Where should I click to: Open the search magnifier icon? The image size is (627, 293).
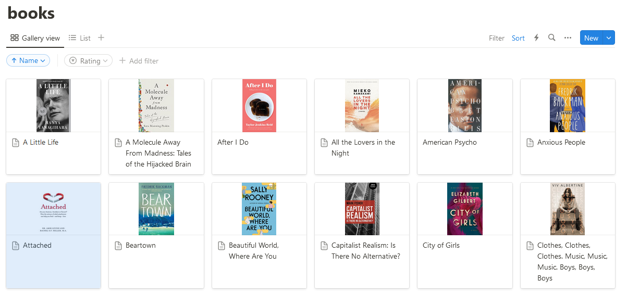point(551,38)
